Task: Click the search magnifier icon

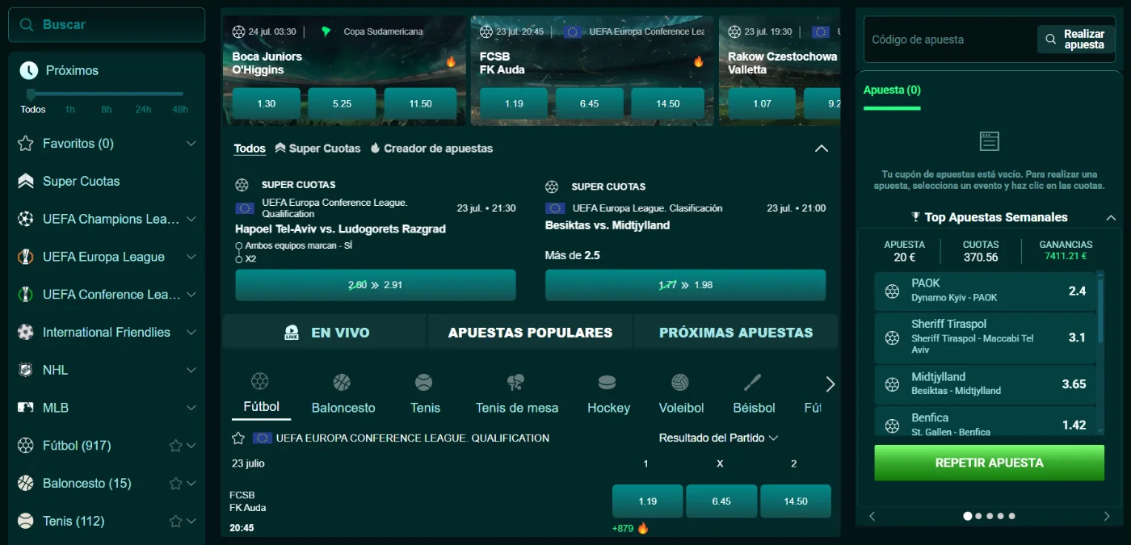Action: tap(27, 24)
